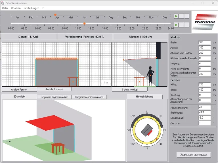Click the 'N' label above the compass
Screen dimensions: 218x163
pyautogui.click(x=147, y=112)
